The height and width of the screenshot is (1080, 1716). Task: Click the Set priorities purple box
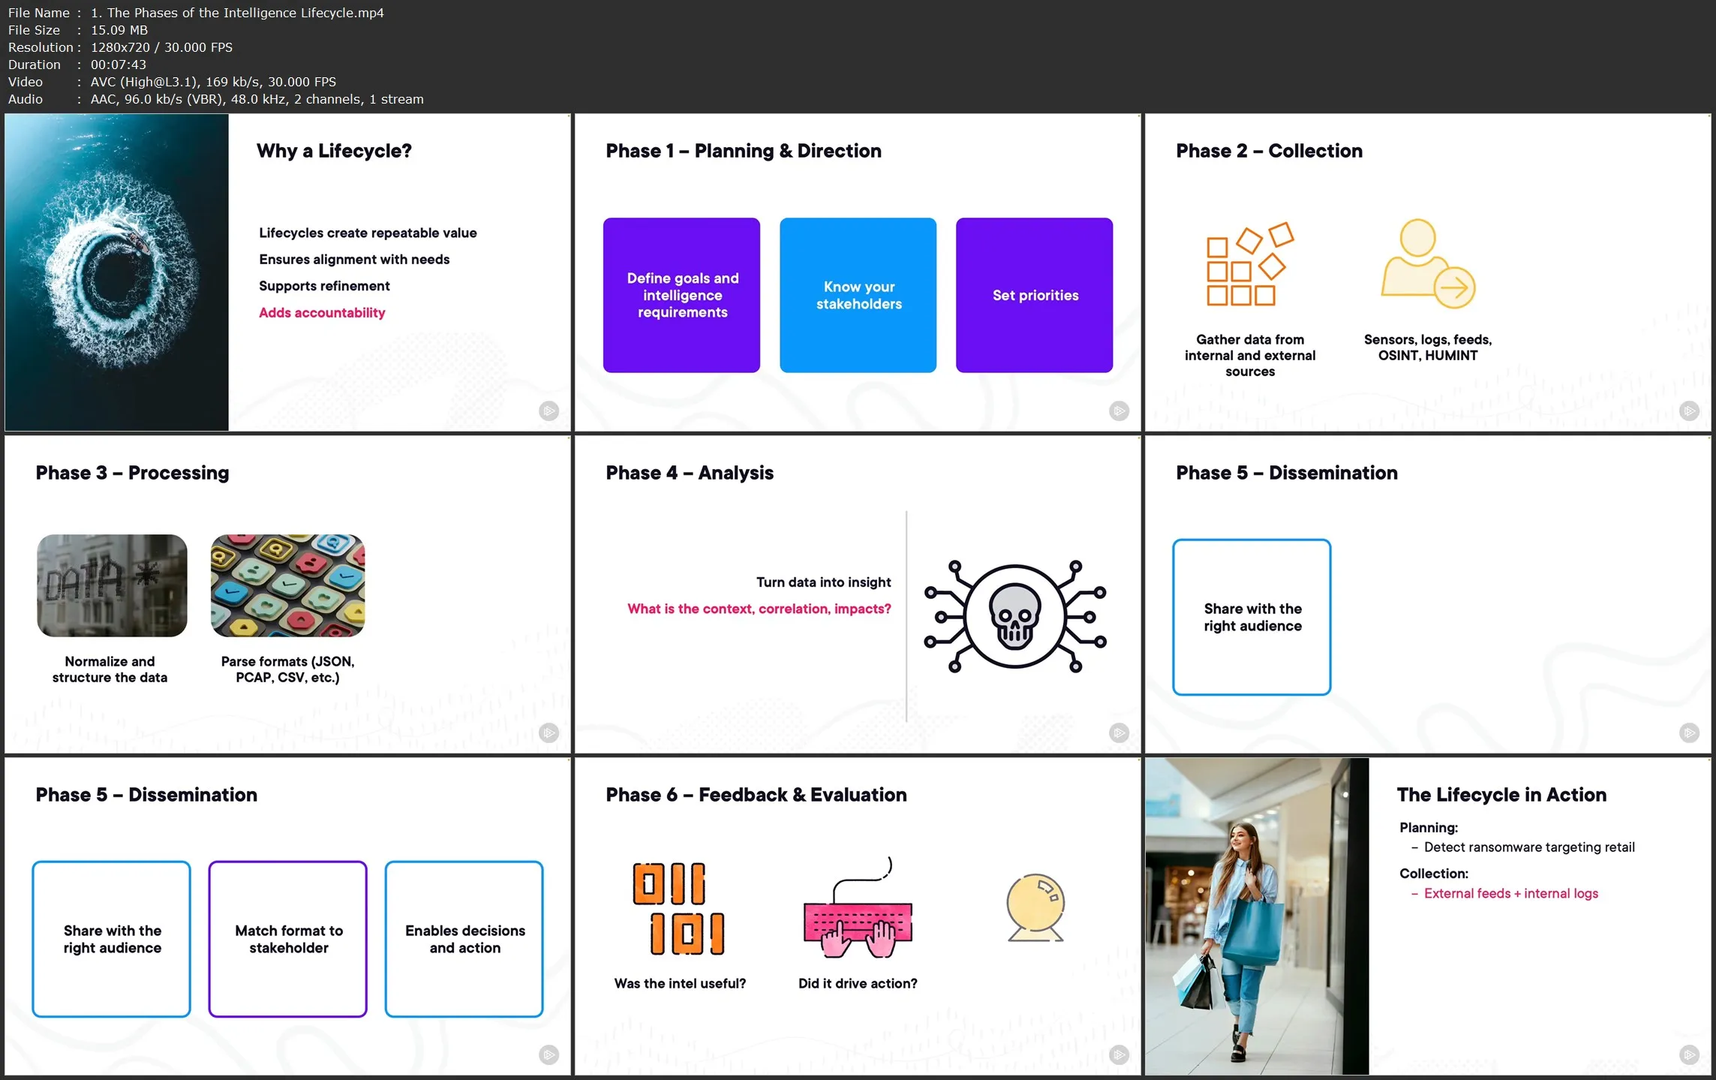click(x=1035, y=295)
